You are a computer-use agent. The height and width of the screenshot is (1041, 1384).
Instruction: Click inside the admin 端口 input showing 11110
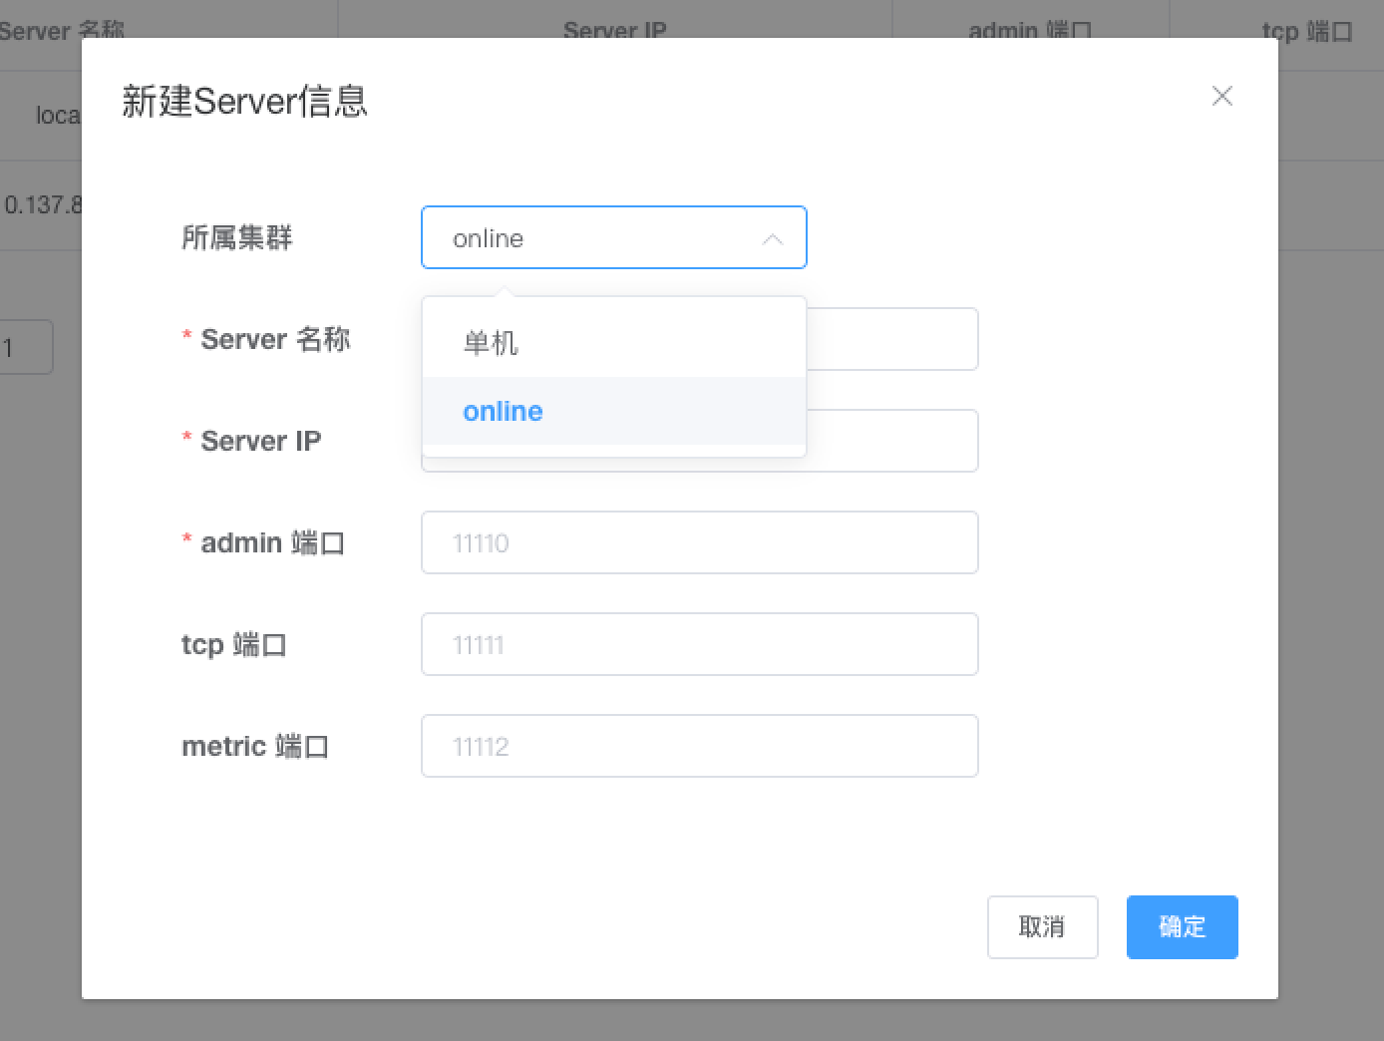click(699, 542)
